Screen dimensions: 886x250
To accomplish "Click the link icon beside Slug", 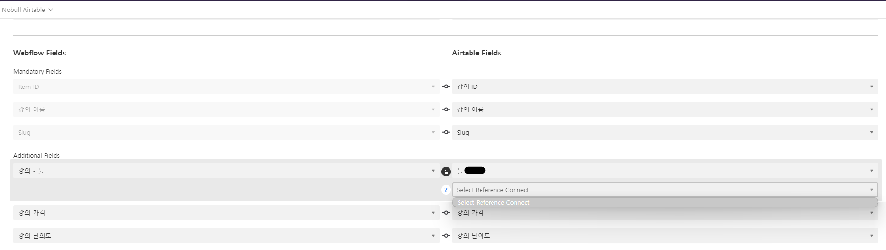I will [446, 132].
